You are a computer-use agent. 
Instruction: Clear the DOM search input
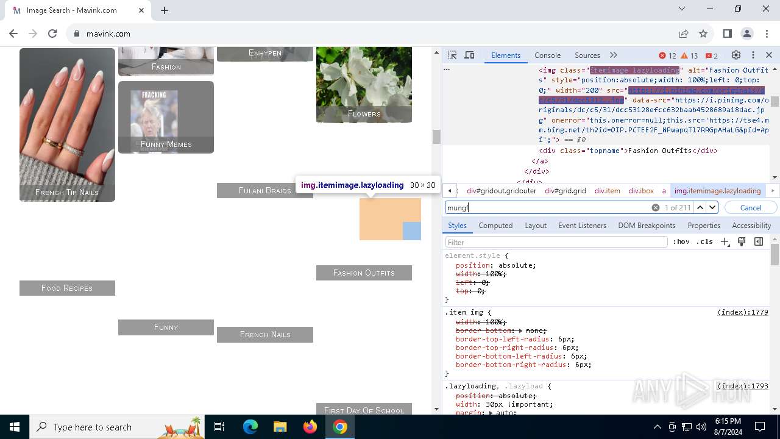[x=656, y=207]
